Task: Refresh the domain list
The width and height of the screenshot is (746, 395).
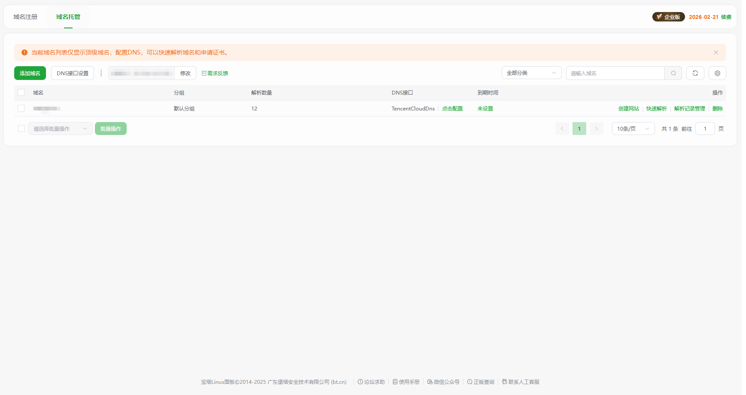Action: 695,73
